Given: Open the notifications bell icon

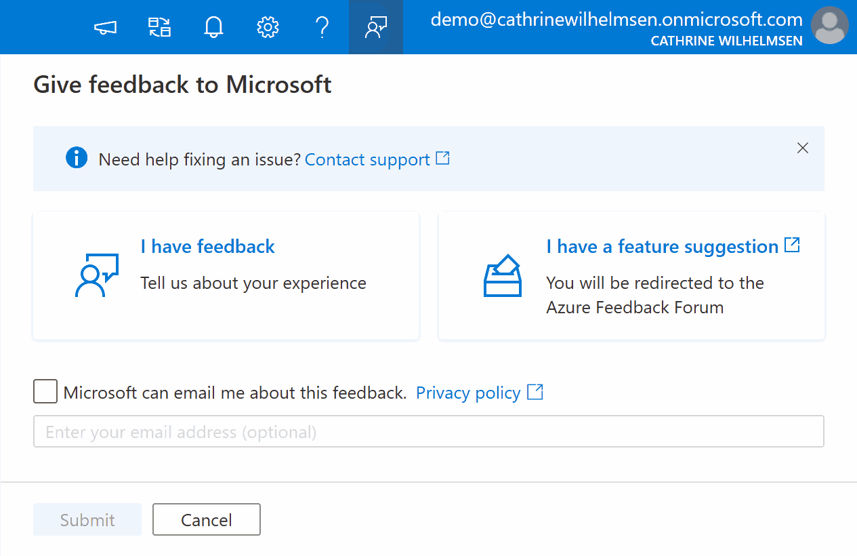Looking at the screenshot, I should tap(213, 27).
